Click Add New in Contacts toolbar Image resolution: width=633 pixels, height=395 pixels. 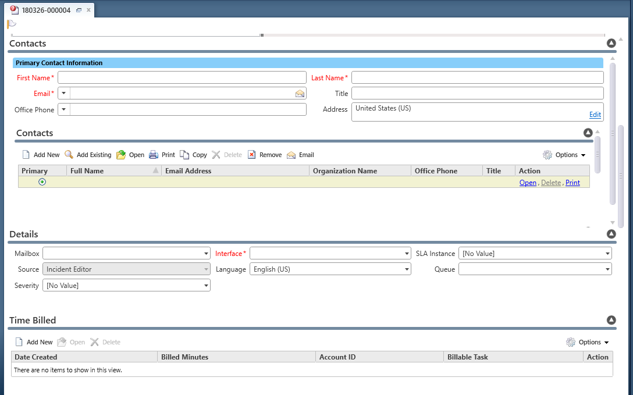(41, 155)
